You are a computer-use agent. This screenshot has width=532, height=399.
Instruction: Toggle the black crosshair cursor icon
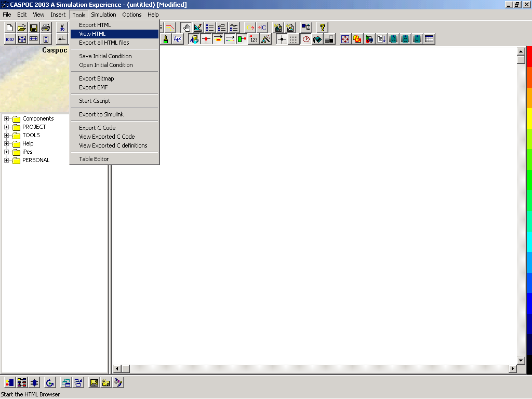click(x=282, y=39)
